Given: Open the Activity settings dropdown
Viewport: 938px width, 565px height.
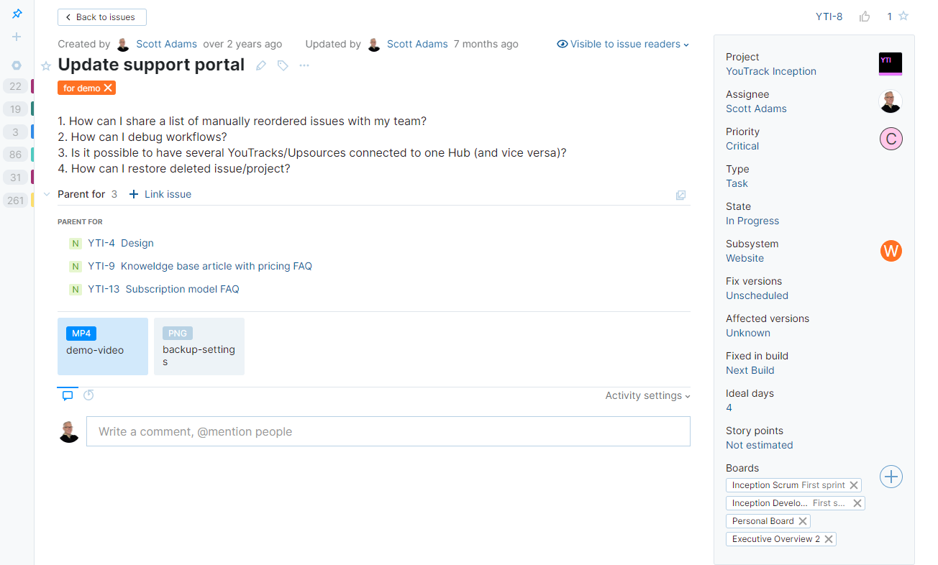Looking at the screenshot, I should [x=646, y=395].
